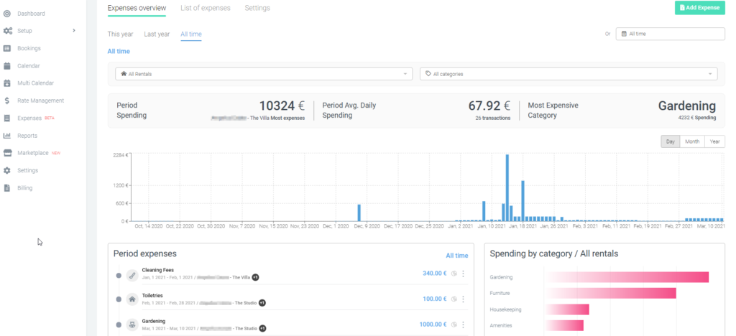Open the Multi Calendar icon
Image resolution: width=736 pixels, height=336 pixels.
click(x=7, y=83)
